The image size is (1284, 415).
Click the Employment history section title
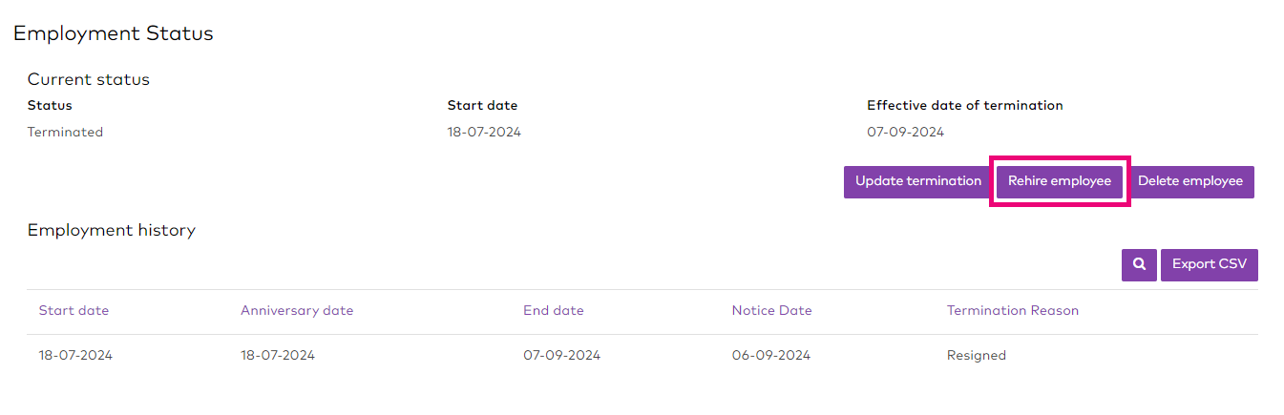click(111, 231)
